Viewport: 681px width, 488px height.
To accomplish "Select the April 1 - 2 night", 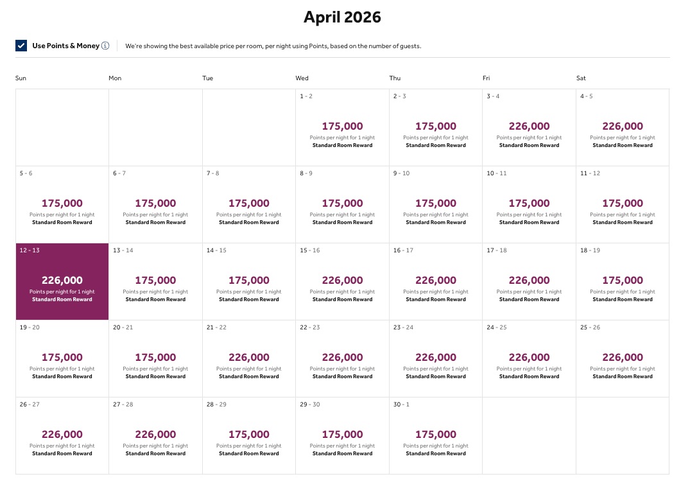I will point(342,127).
